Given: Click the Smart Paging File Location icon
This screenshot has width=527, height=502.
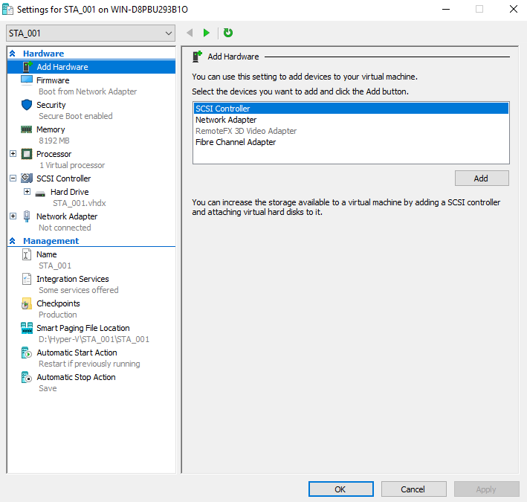Looking at the screenshot, I should pyautogui.click(x=27, y=328).
